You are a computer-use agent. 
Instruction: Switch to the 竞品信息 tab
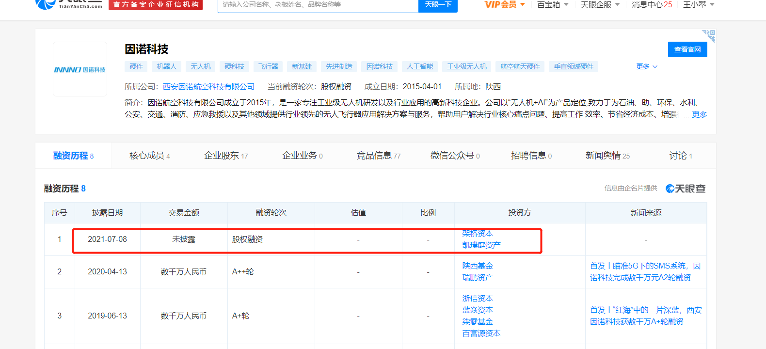pos(379,156)
